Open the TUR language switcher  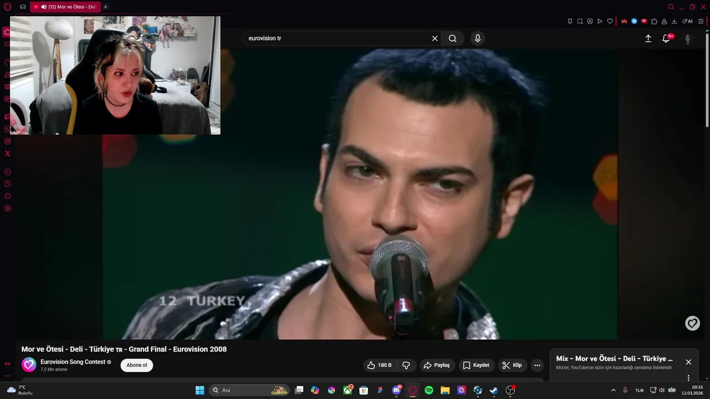640,390
